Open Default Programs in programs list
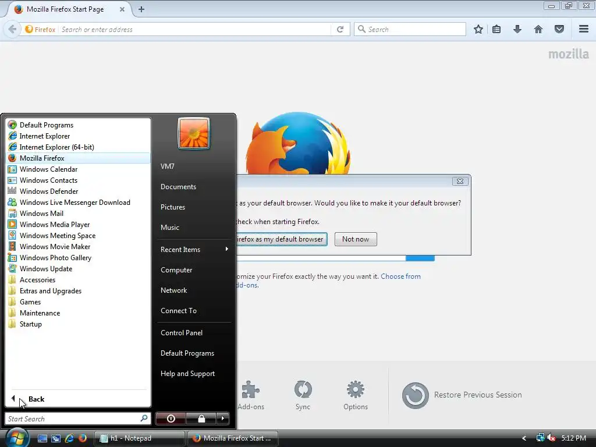This screenshot has height=447, width=596. (78, 125)
